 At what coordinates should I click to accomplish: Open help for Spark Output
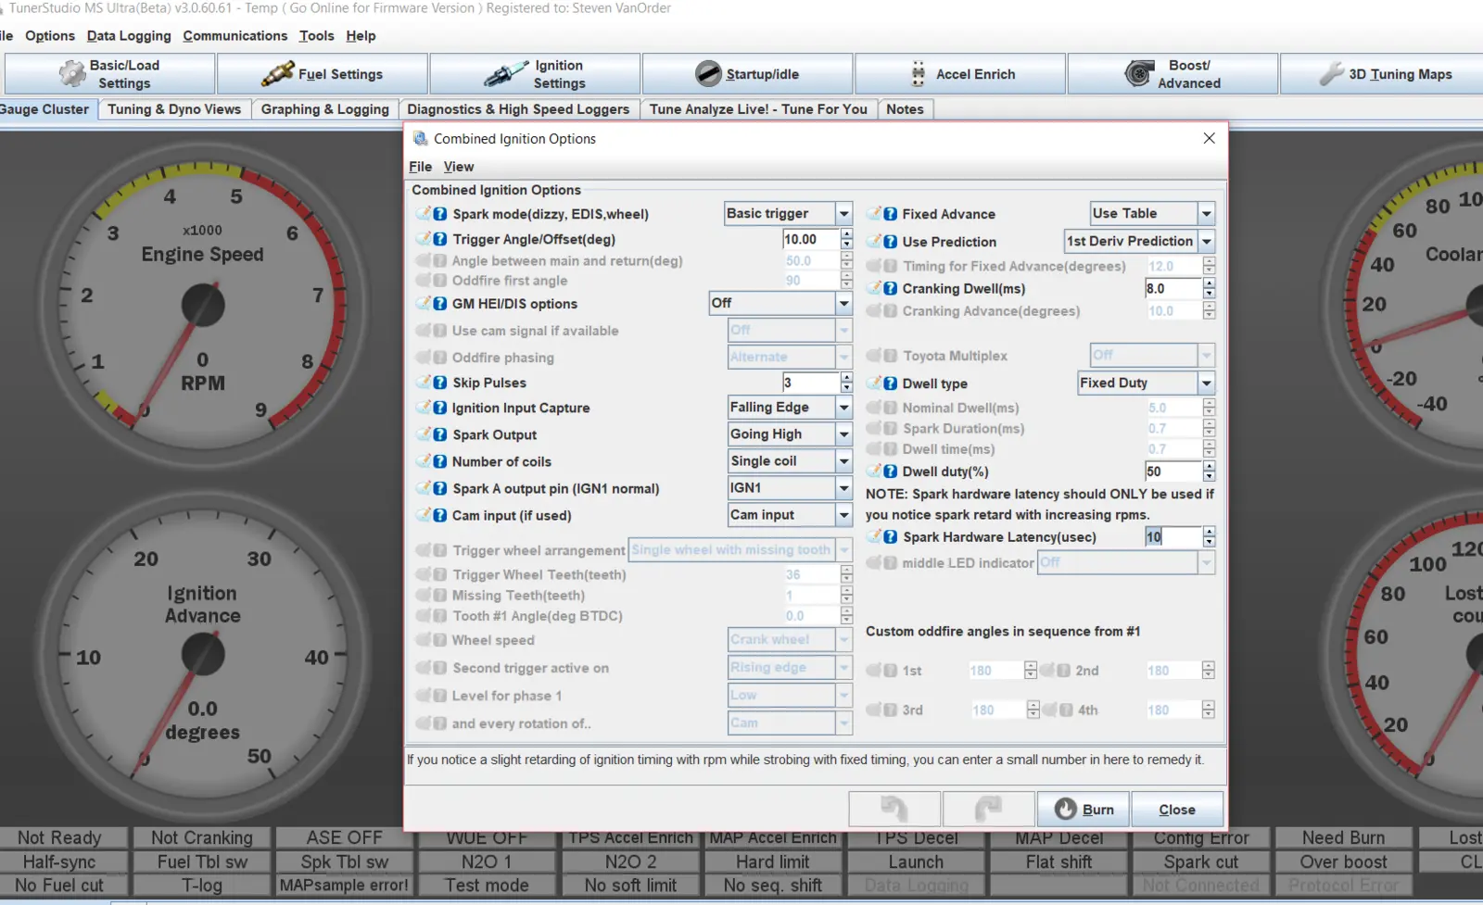pyautogui.click(x=440, y=434)
